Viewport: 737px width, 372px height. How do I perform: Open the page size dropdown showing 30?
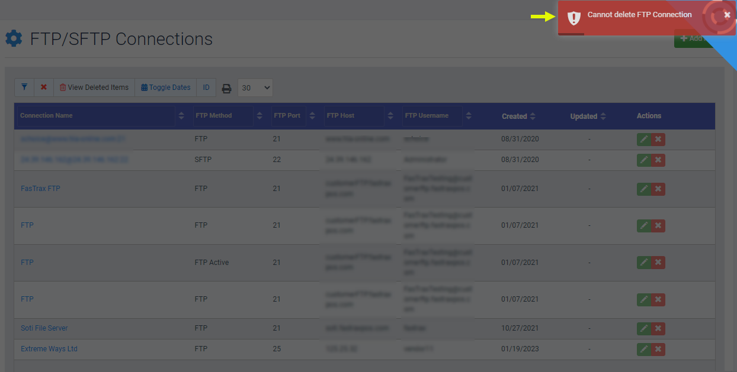tap(255, 88)
